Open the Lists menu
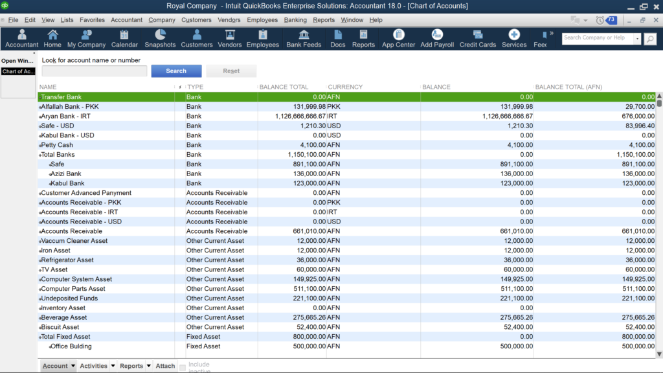This screenshot has height=373, width=663. (x=67, y=20)
